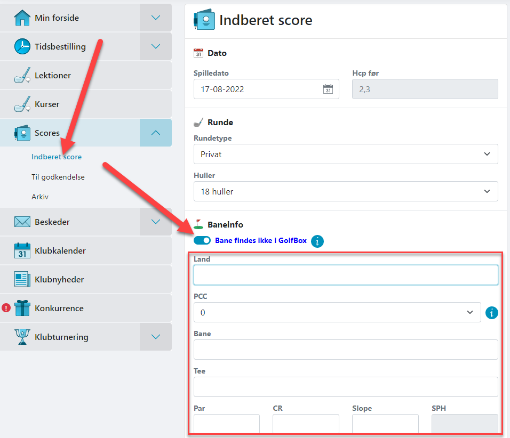This screenshot has height=438, width=510.
Task: Click the Scores scorecard icon in sidebar
Action: [x=22, y=133]
